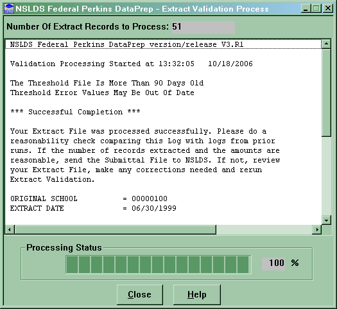The height and width of the screenshot is (309, 337).
Task: Click the 'Validation Processing Started at' line
Action: coord(132,64)
